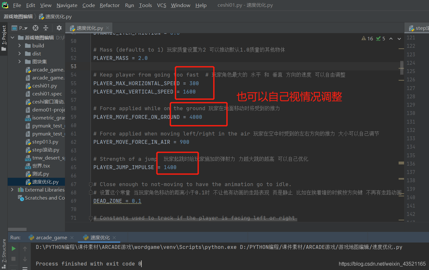Click the green Rerun play button
This screenshot has width=429, height=270.
point(13,249)
